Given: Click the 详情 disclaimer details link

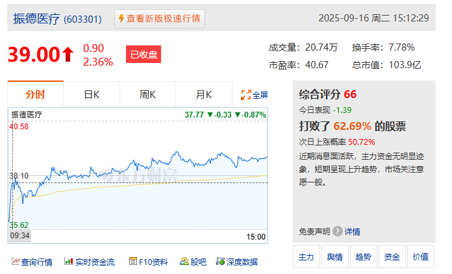Looking at the screenshot, I should [x=352, y=232].
